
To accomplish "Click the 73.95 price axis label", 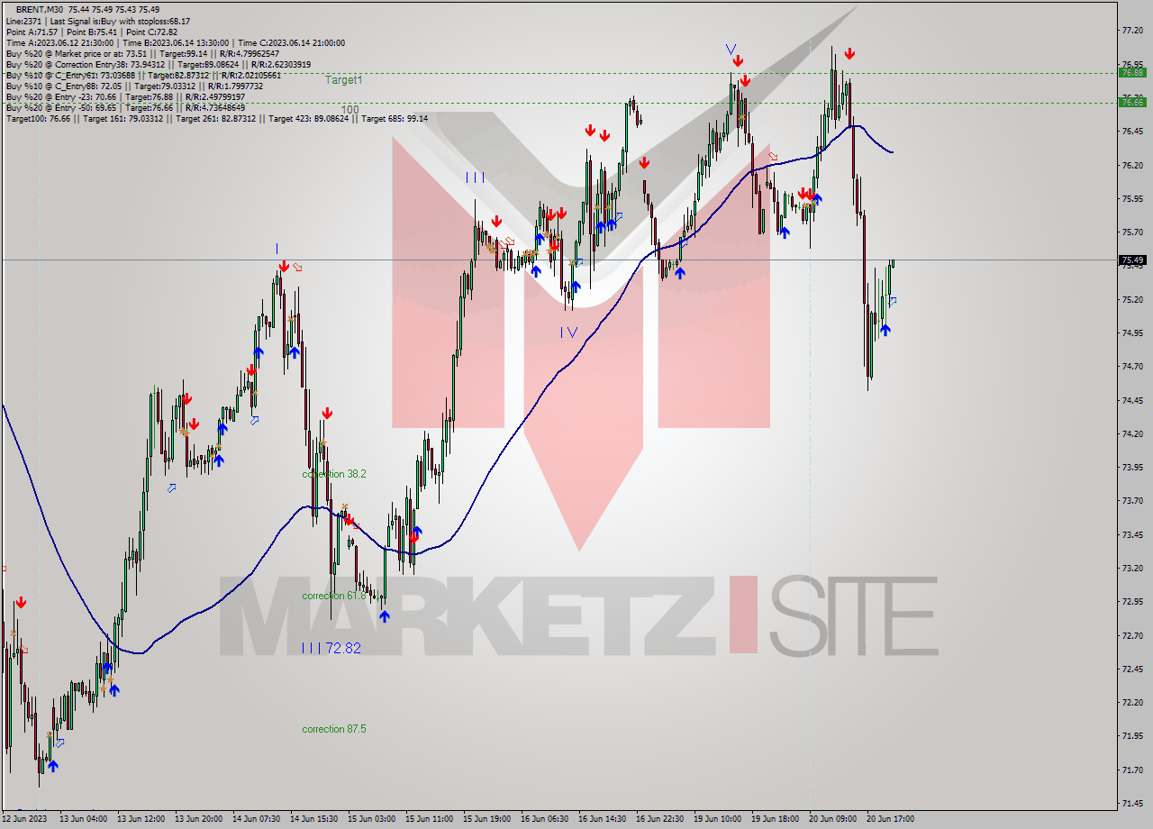I will [x=1132, y=468].
